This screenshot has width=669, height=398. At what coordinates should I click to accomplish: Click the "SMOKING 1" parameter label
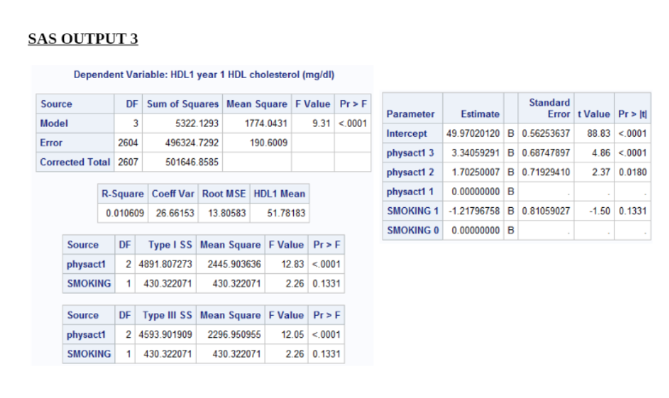pyautogui.click(x=412, y=211)
